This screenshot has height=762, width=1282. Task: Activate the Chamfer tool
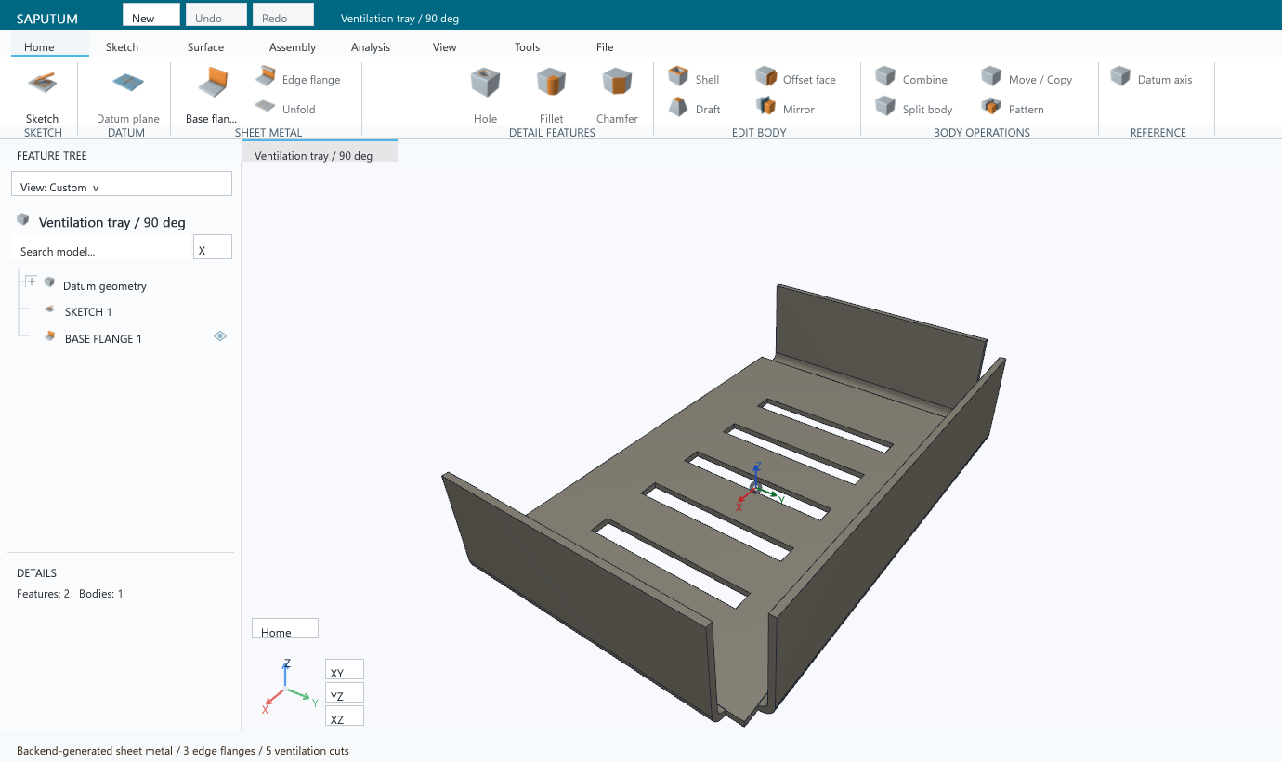pyautogui.click(x=618, y=96)
